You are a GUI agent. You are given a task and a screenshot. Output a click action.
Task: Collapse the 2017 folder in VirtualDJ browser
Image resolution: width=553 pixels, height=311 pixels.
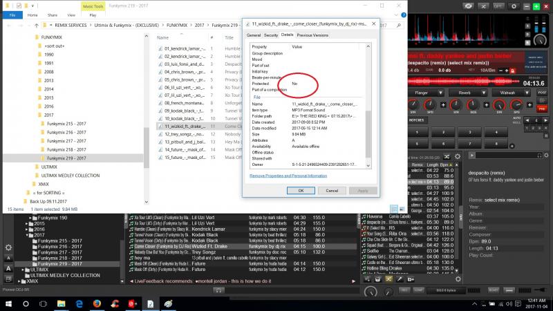pos(27,235)
